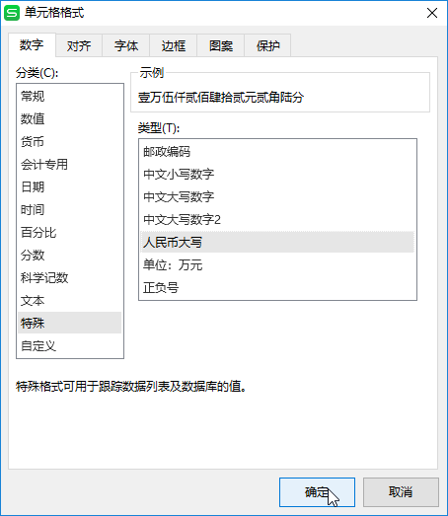Image resolution: width=448 pixels, height=516 pixels.
Task: Confirm with the 确定 button
Action: point(317,492)
